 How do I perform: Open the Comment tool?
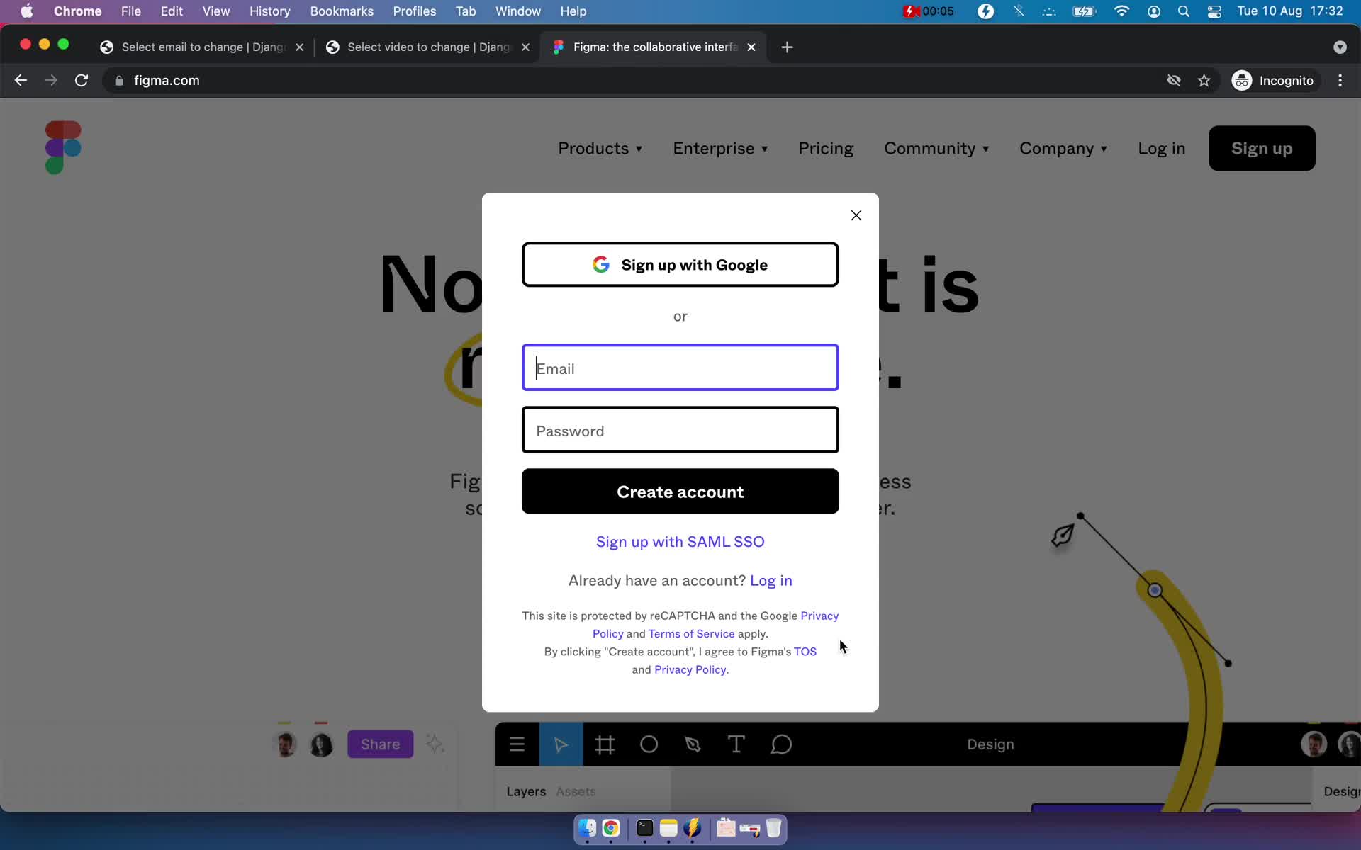(780, 744)
